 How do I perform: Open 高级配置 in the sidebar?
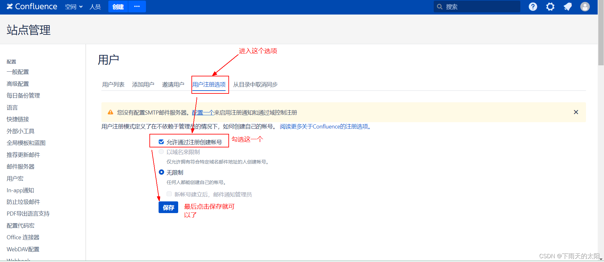tap(18, 84)
